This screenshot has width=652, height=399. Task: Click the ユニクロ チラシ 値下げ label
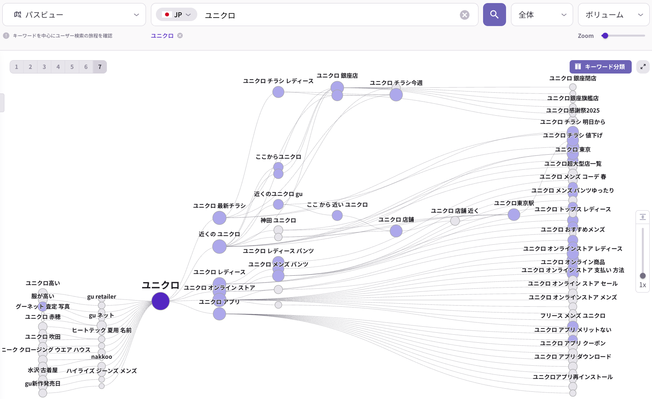[573, 136]
